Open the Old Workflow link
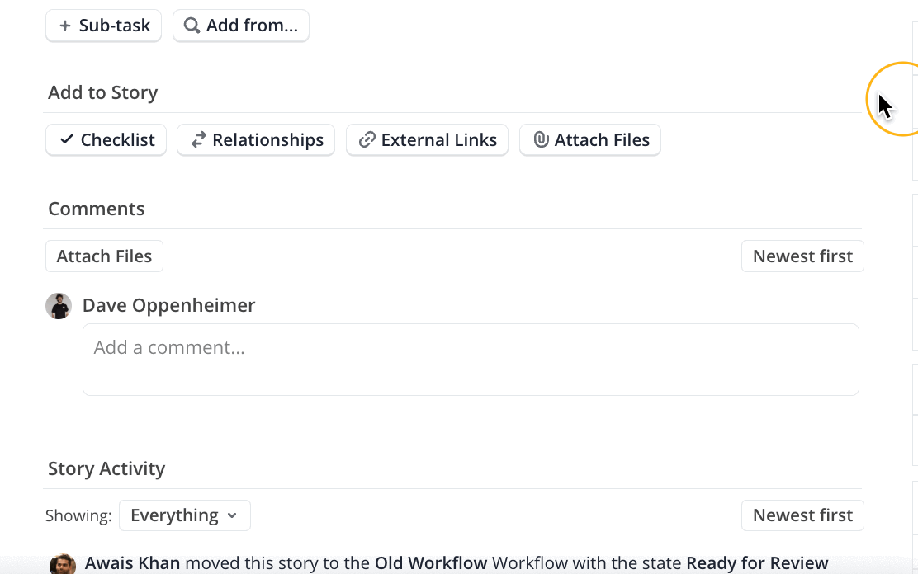This screenshot has height=574, width=918. click(431, 563)
